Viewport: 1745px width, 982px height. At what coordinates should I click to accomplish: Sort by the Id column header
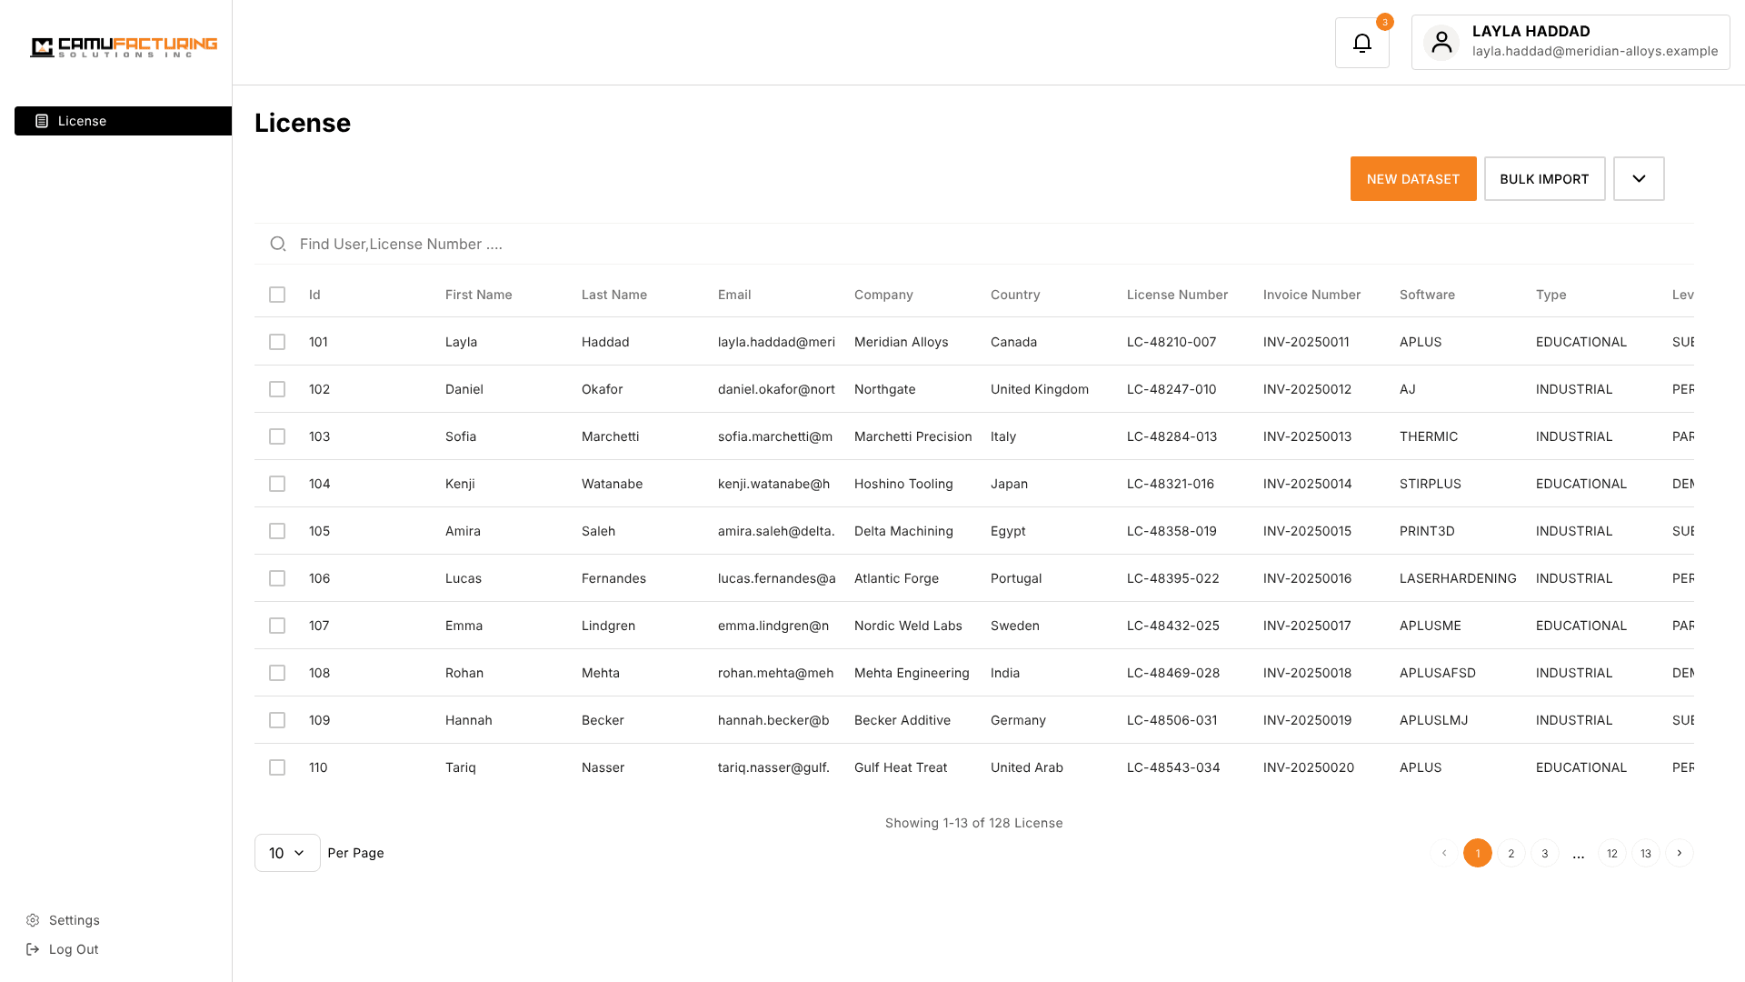(314, 295)
